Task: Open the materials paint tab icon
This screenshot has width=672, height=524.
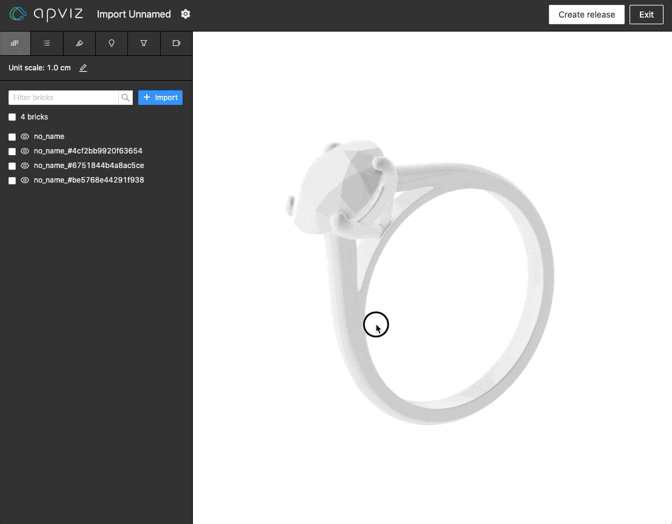Action: [79, 43]
